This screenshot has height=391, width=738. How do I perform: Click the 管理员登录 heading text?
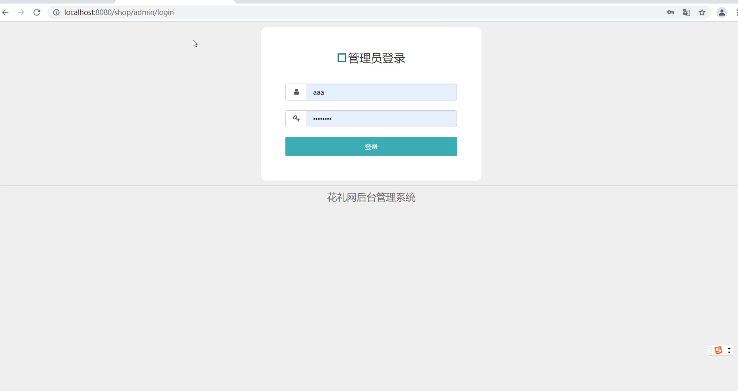click(x=376, y=58)
